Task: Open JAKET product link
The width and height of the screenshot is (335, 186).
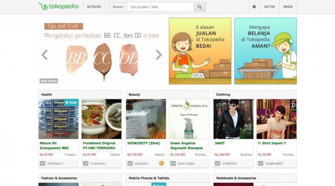Action: pyautogui.click(x=220, y=143)
